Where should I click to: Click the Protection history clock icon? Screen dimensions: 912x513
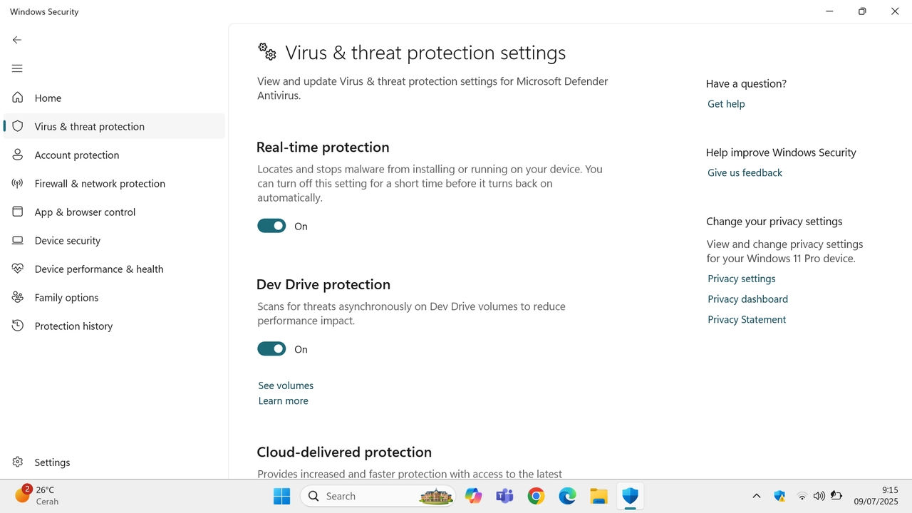[18, 326]
